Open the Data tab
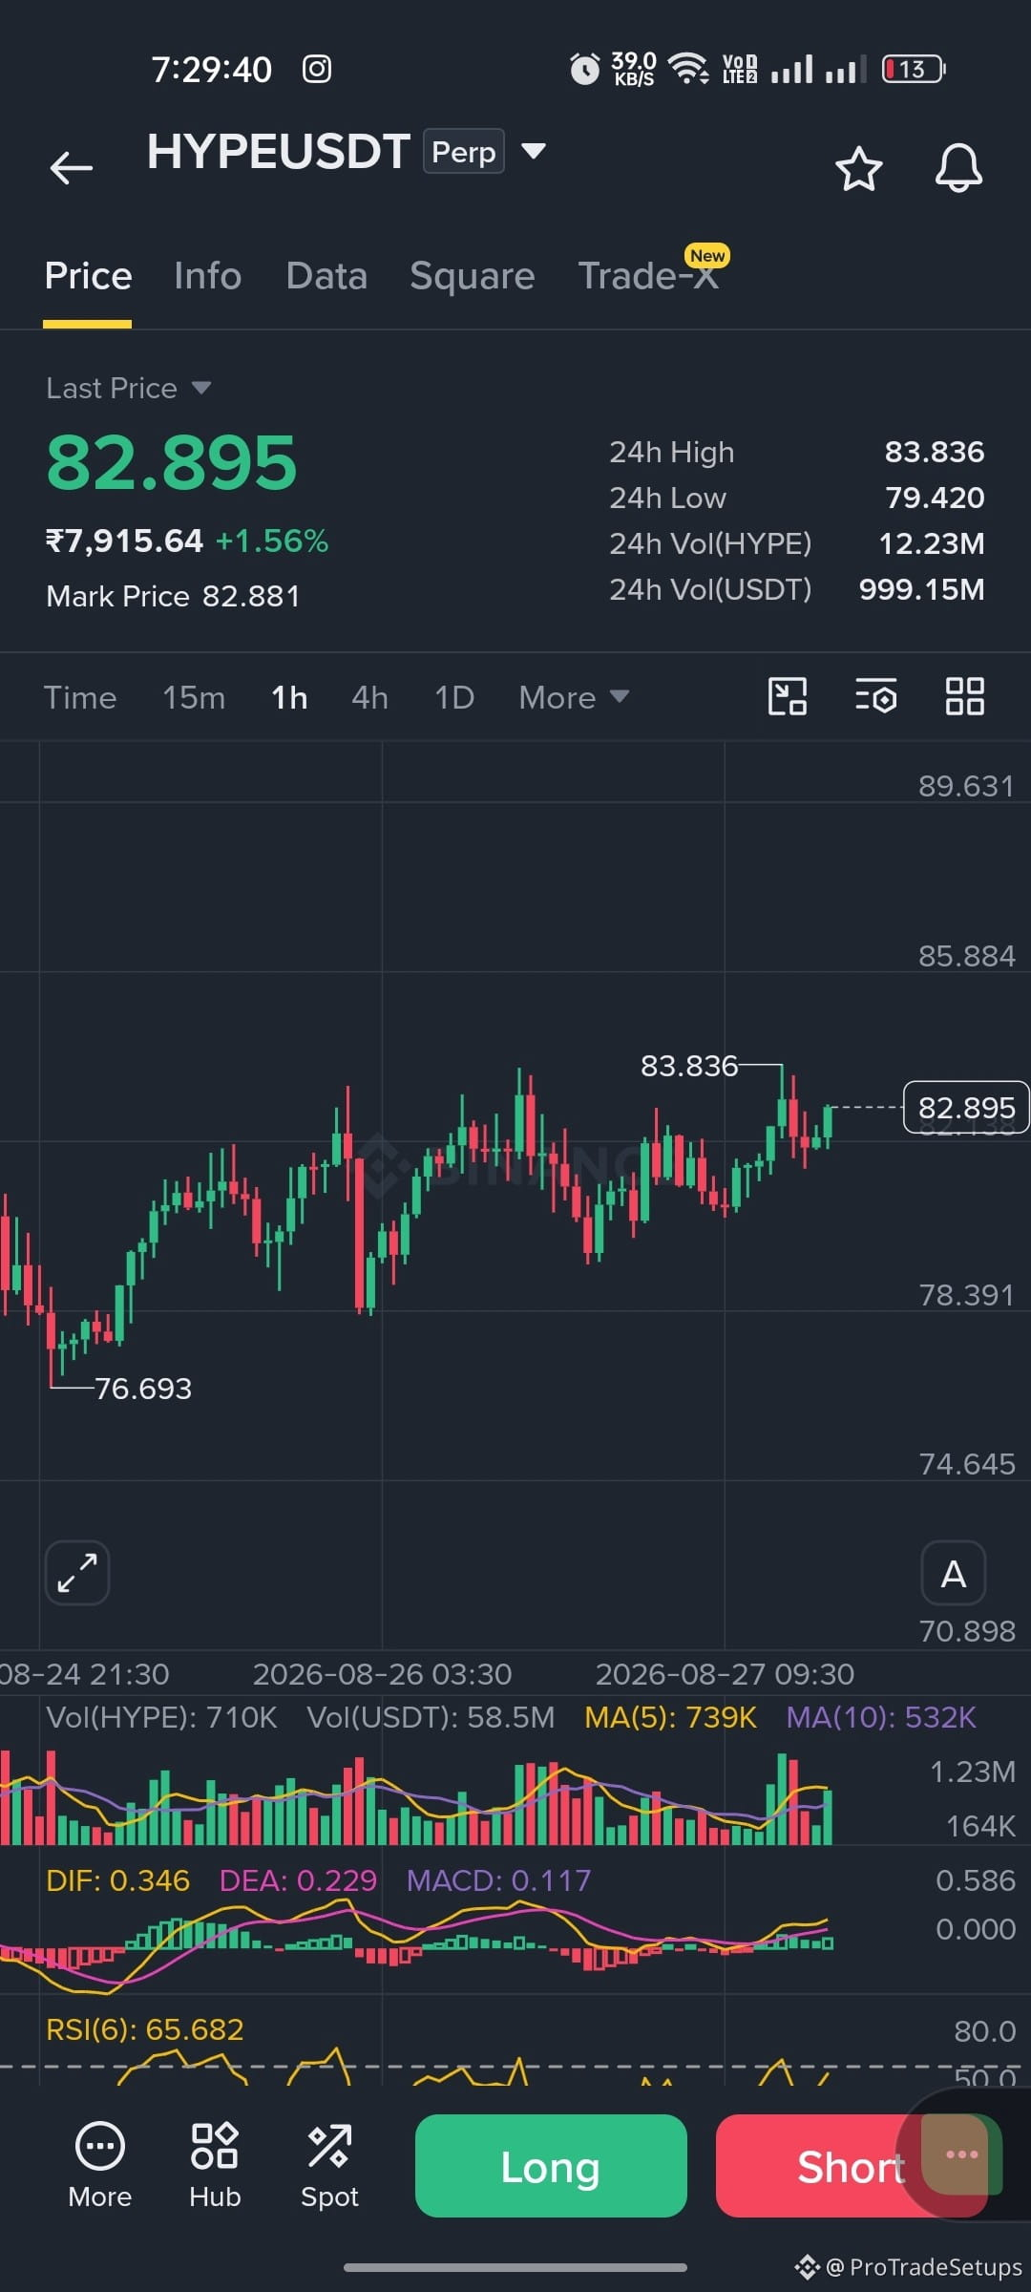The width and height of the screenshot is (1031, 2292). [x=326, y=276]
